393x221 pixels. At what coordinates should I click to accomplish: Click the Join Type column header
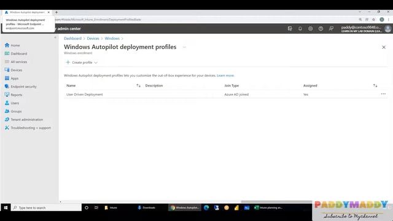click(232, 86)
